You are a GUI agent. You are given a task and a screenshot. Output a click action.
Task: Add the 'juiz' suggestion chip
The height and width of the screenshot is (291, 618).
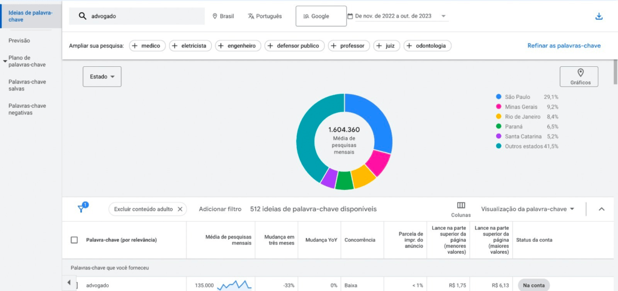[x=387, y=46]
